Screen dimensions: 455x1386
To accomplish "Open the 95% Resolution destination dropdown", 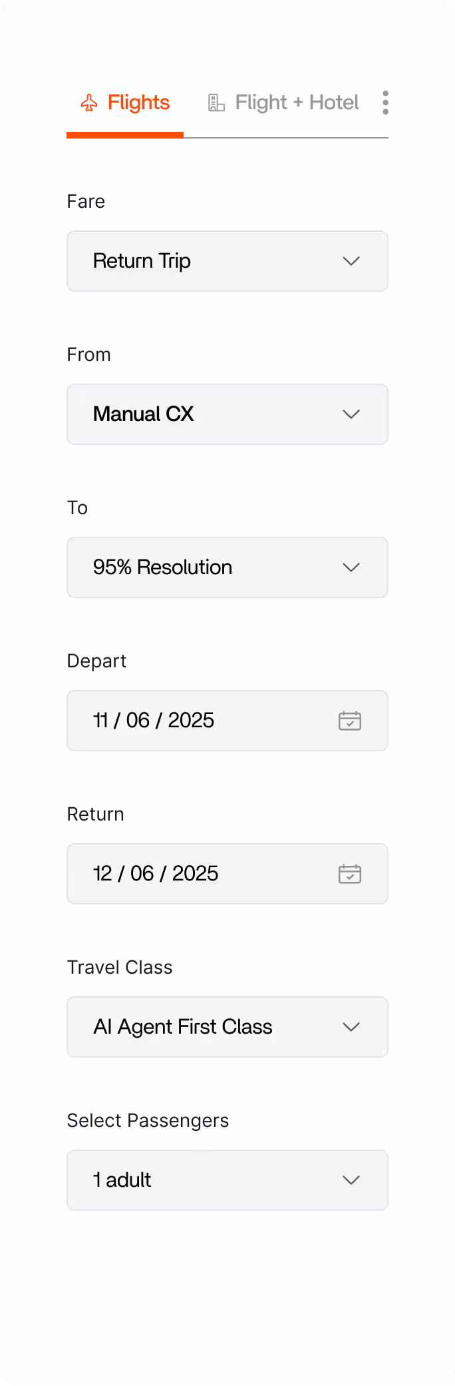I will coord(227,567).
